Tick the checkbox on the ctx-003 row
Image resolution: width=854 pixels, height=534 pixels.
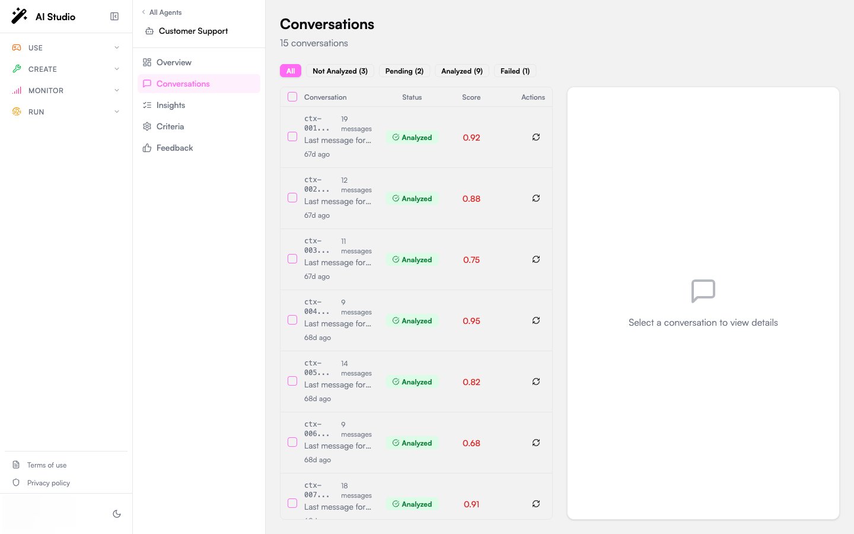point(292,259)
